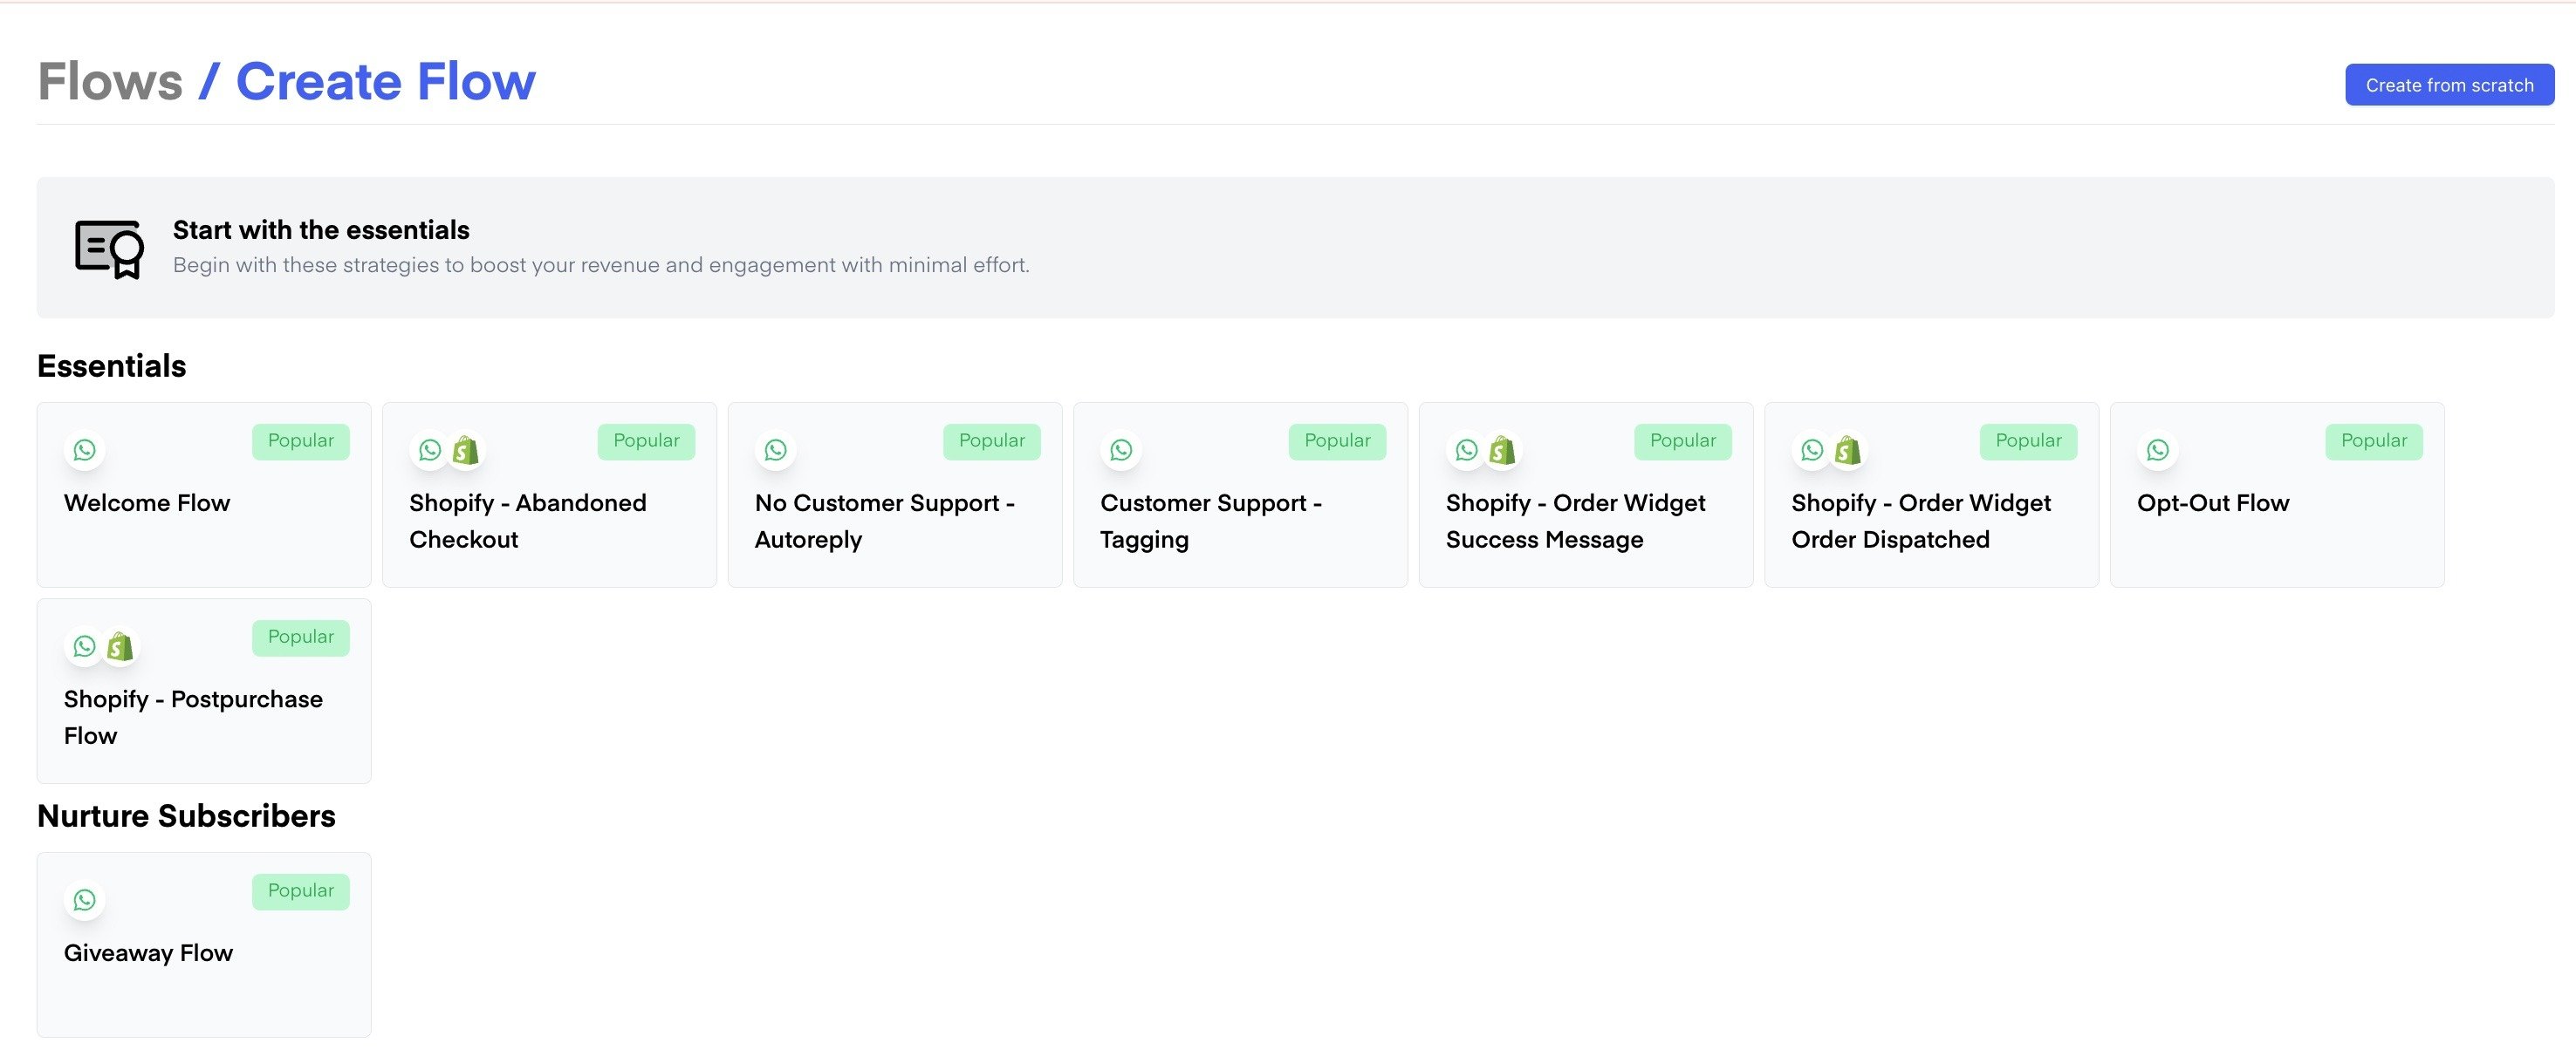Screen dimensions: 2576x1050
Task: Open the Giveaway Flow template
Action: coord(204,944)
